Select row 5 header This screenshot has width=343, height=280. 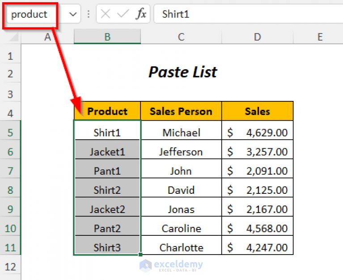click(x=11, y=133)
